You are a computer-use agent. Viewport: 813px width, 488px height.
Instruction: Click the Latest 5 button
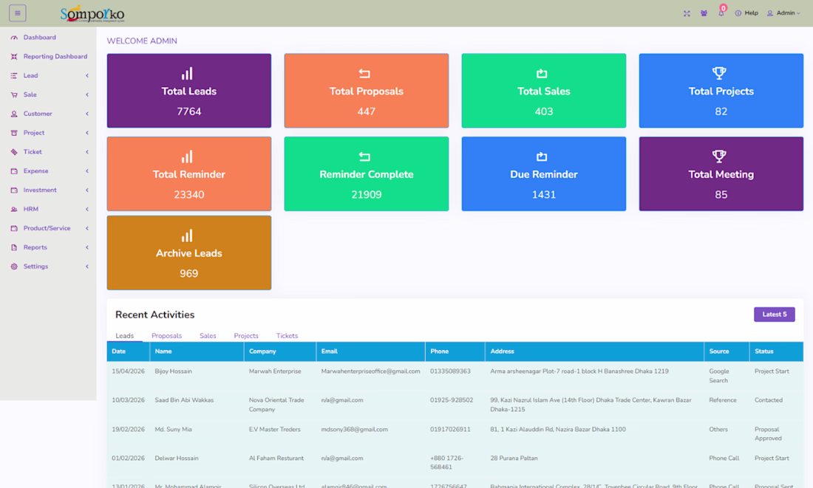[774, 315]
